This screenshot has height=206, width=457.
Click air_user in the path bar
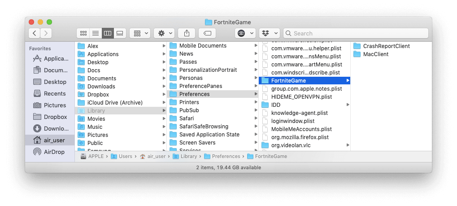[153, 156]
